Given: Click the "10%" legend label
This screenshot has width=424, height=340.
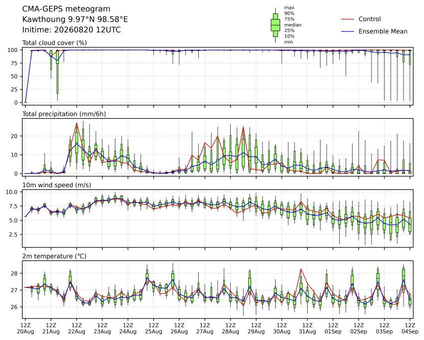Looking at the screenshot, I should point(289,36).
